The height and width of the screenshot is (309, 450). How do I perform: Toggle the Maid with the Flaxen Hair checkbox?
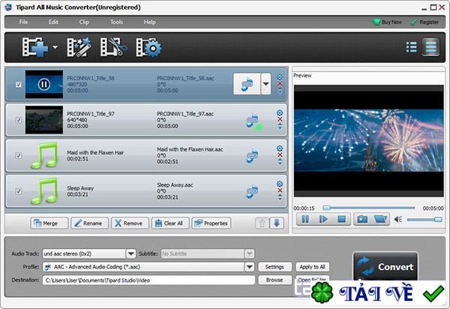click(19, 155)
